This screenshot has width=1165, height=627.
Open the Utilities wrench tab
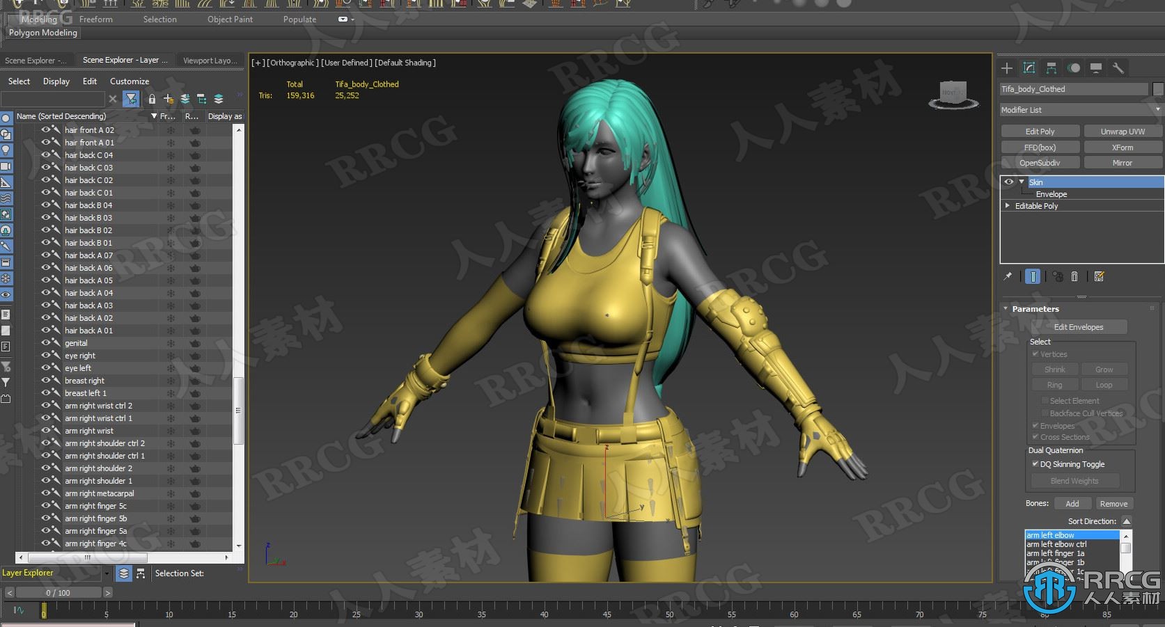point(1118,68)
